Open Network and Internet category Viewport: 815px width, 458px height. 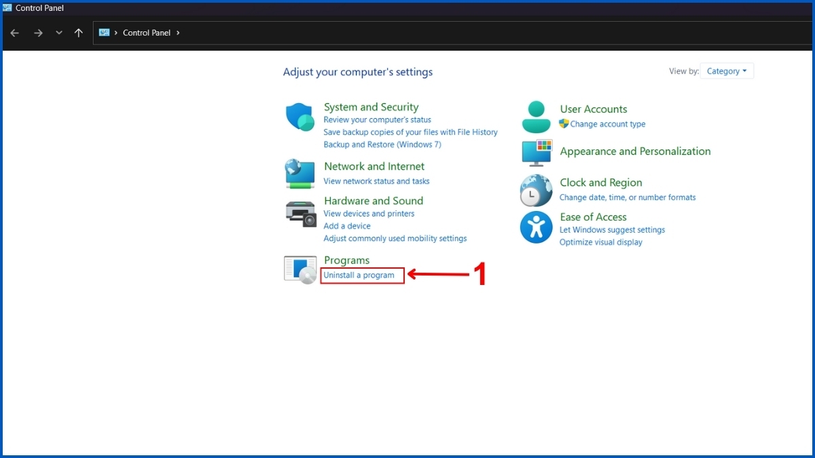(x=374, y=166)
